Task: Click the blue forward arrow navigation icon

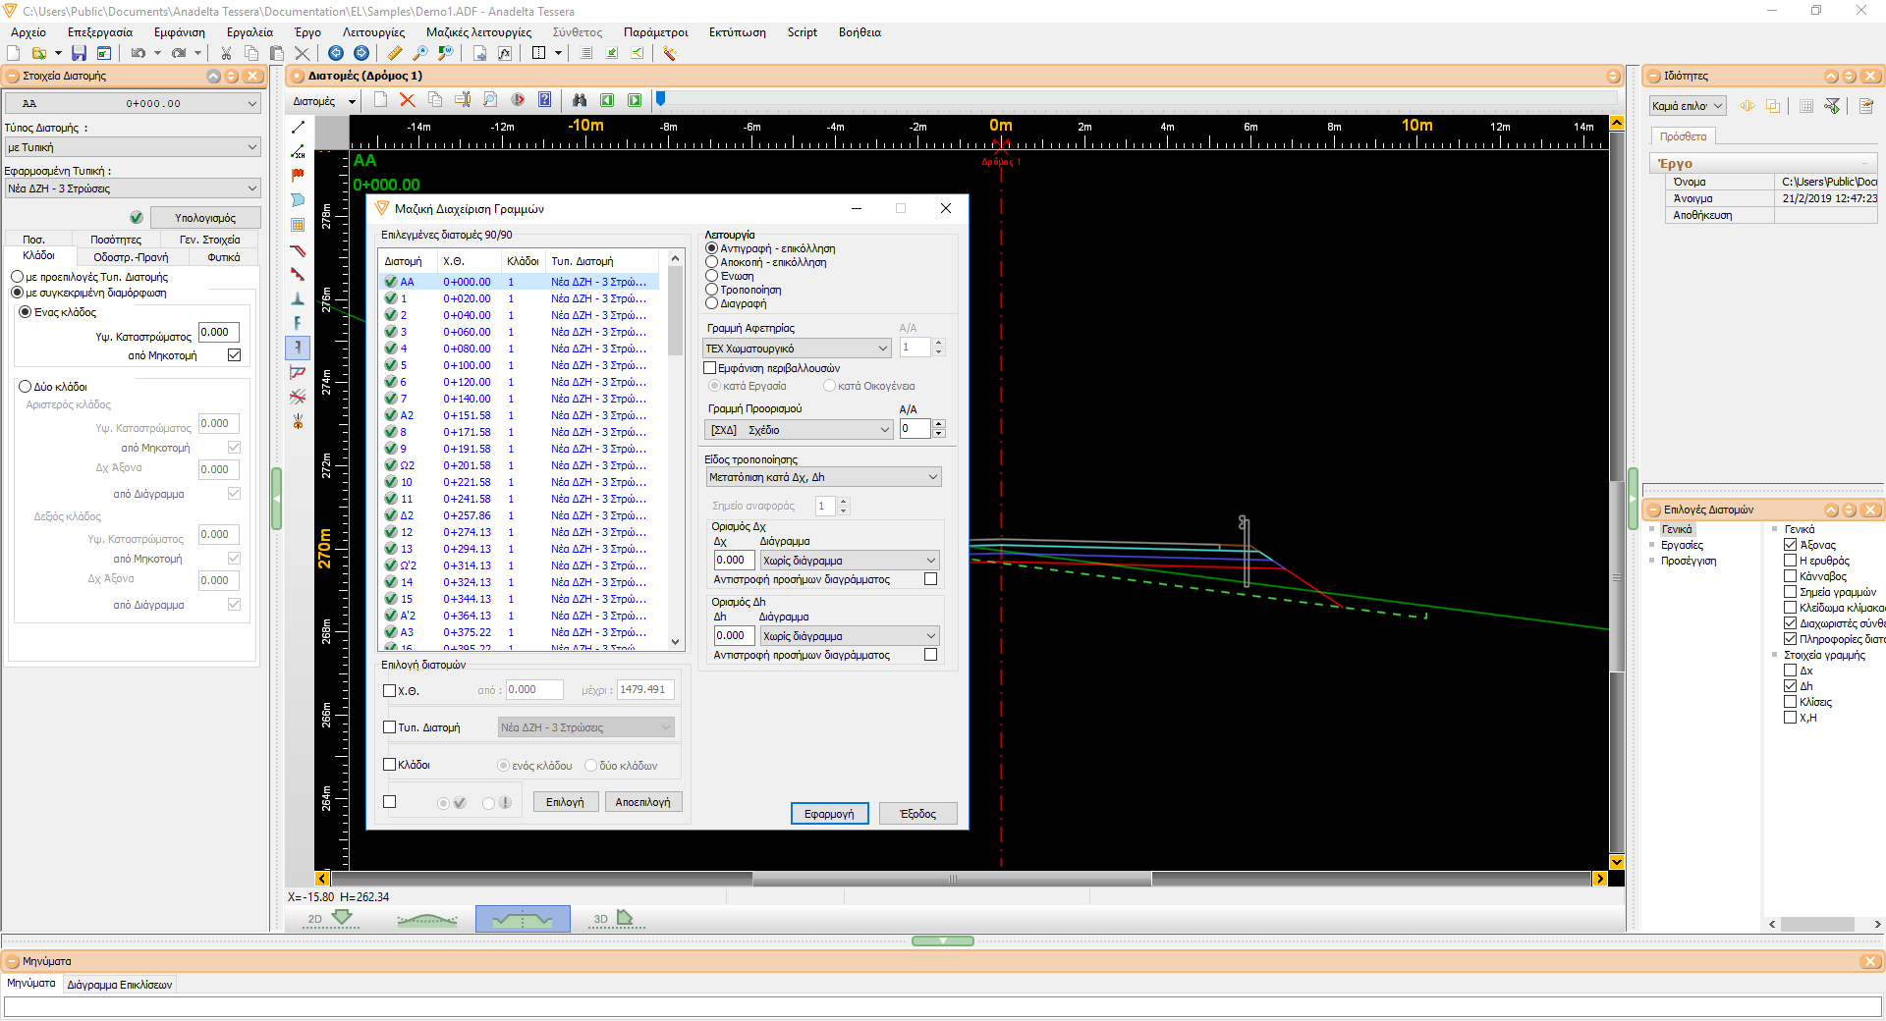Action: click(361, 53)
